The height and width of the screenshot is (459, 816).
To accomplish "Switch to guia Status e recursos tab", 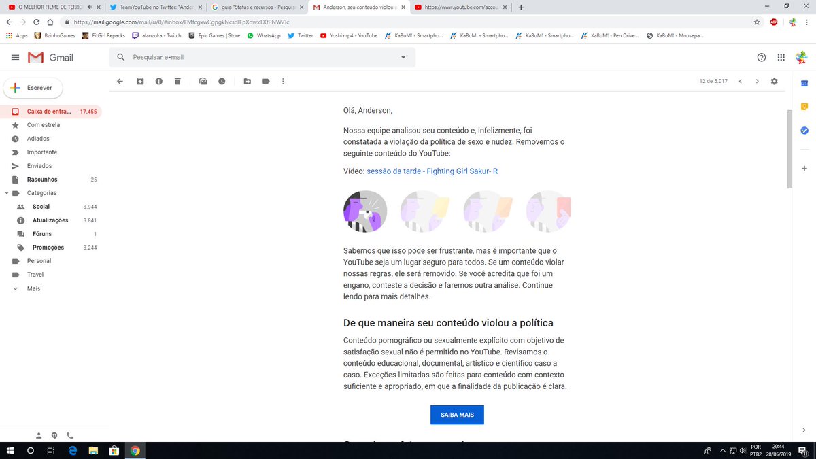I will [x=256, y=7].
